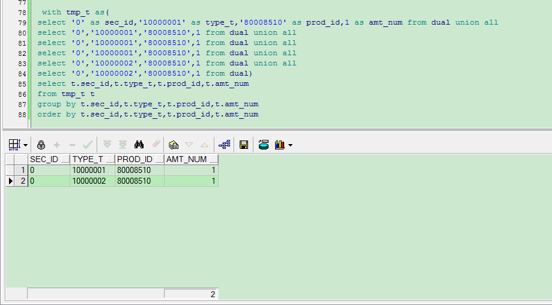Viewport: 552px width, 305px height.
Task: Click the small button beside SEC_ID header
Action: (x=65, y=159)
